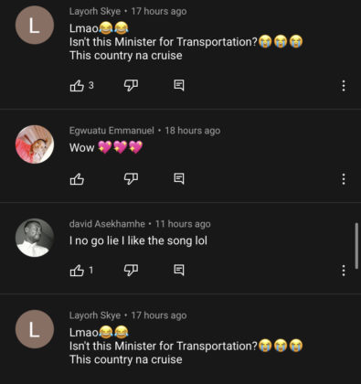This screenshot has height=384, width=361.
Task: Open more options for Egwuatu Emmanuel's comment
Action: point(344,179)
